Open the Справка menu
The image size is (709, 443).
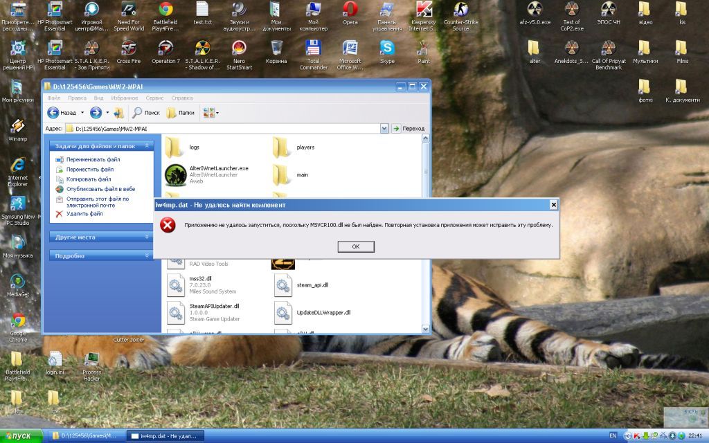coord(182,98)
